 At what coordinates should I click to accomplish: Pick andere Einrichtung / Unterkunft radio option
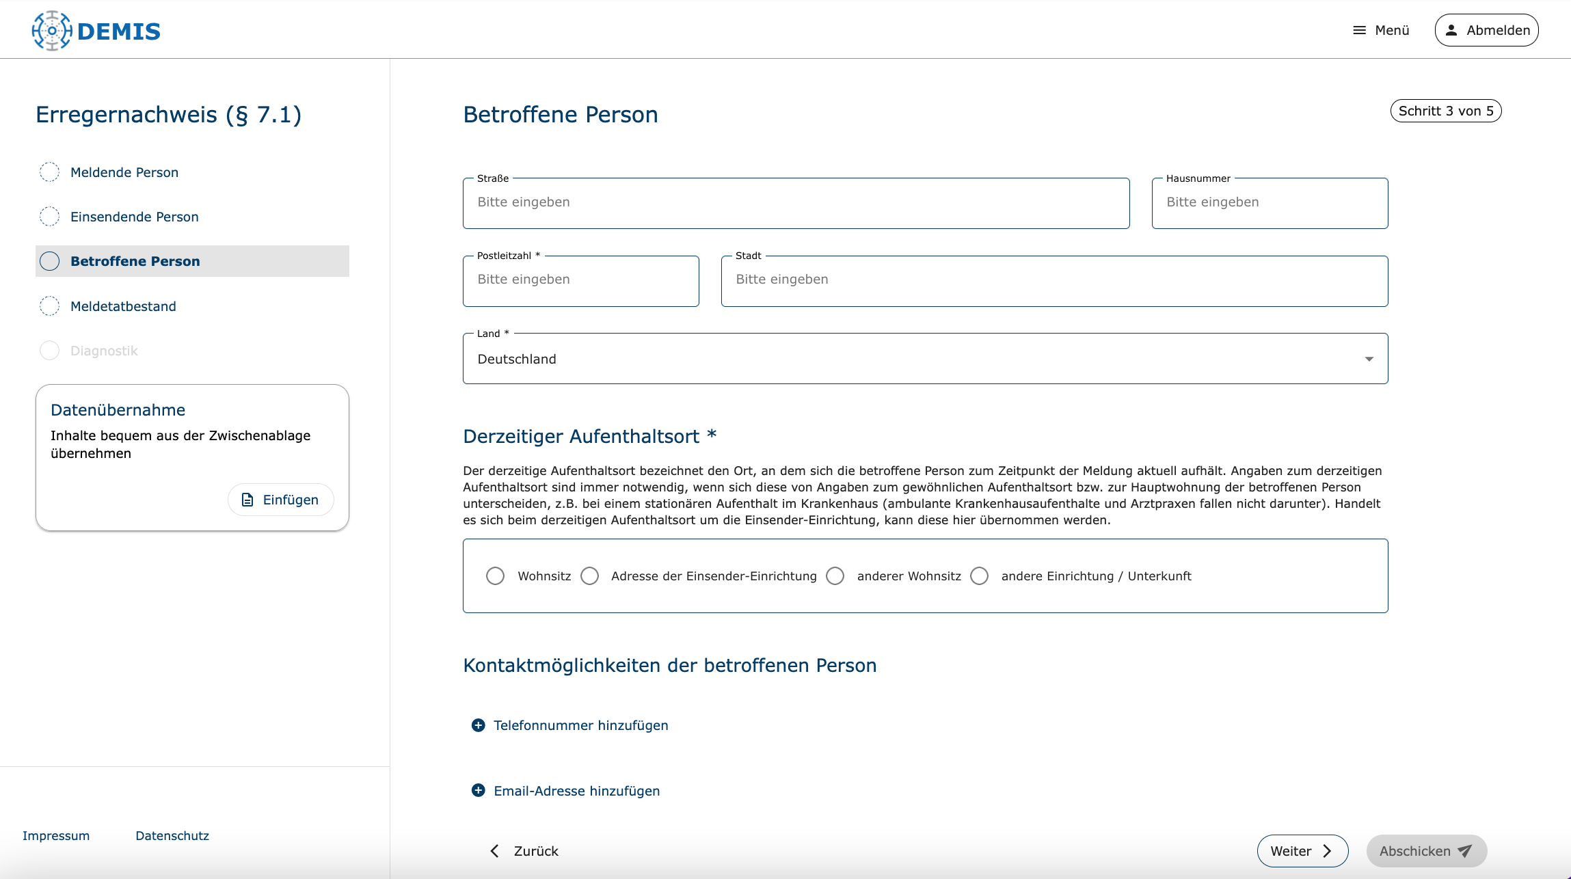point(980,576)
